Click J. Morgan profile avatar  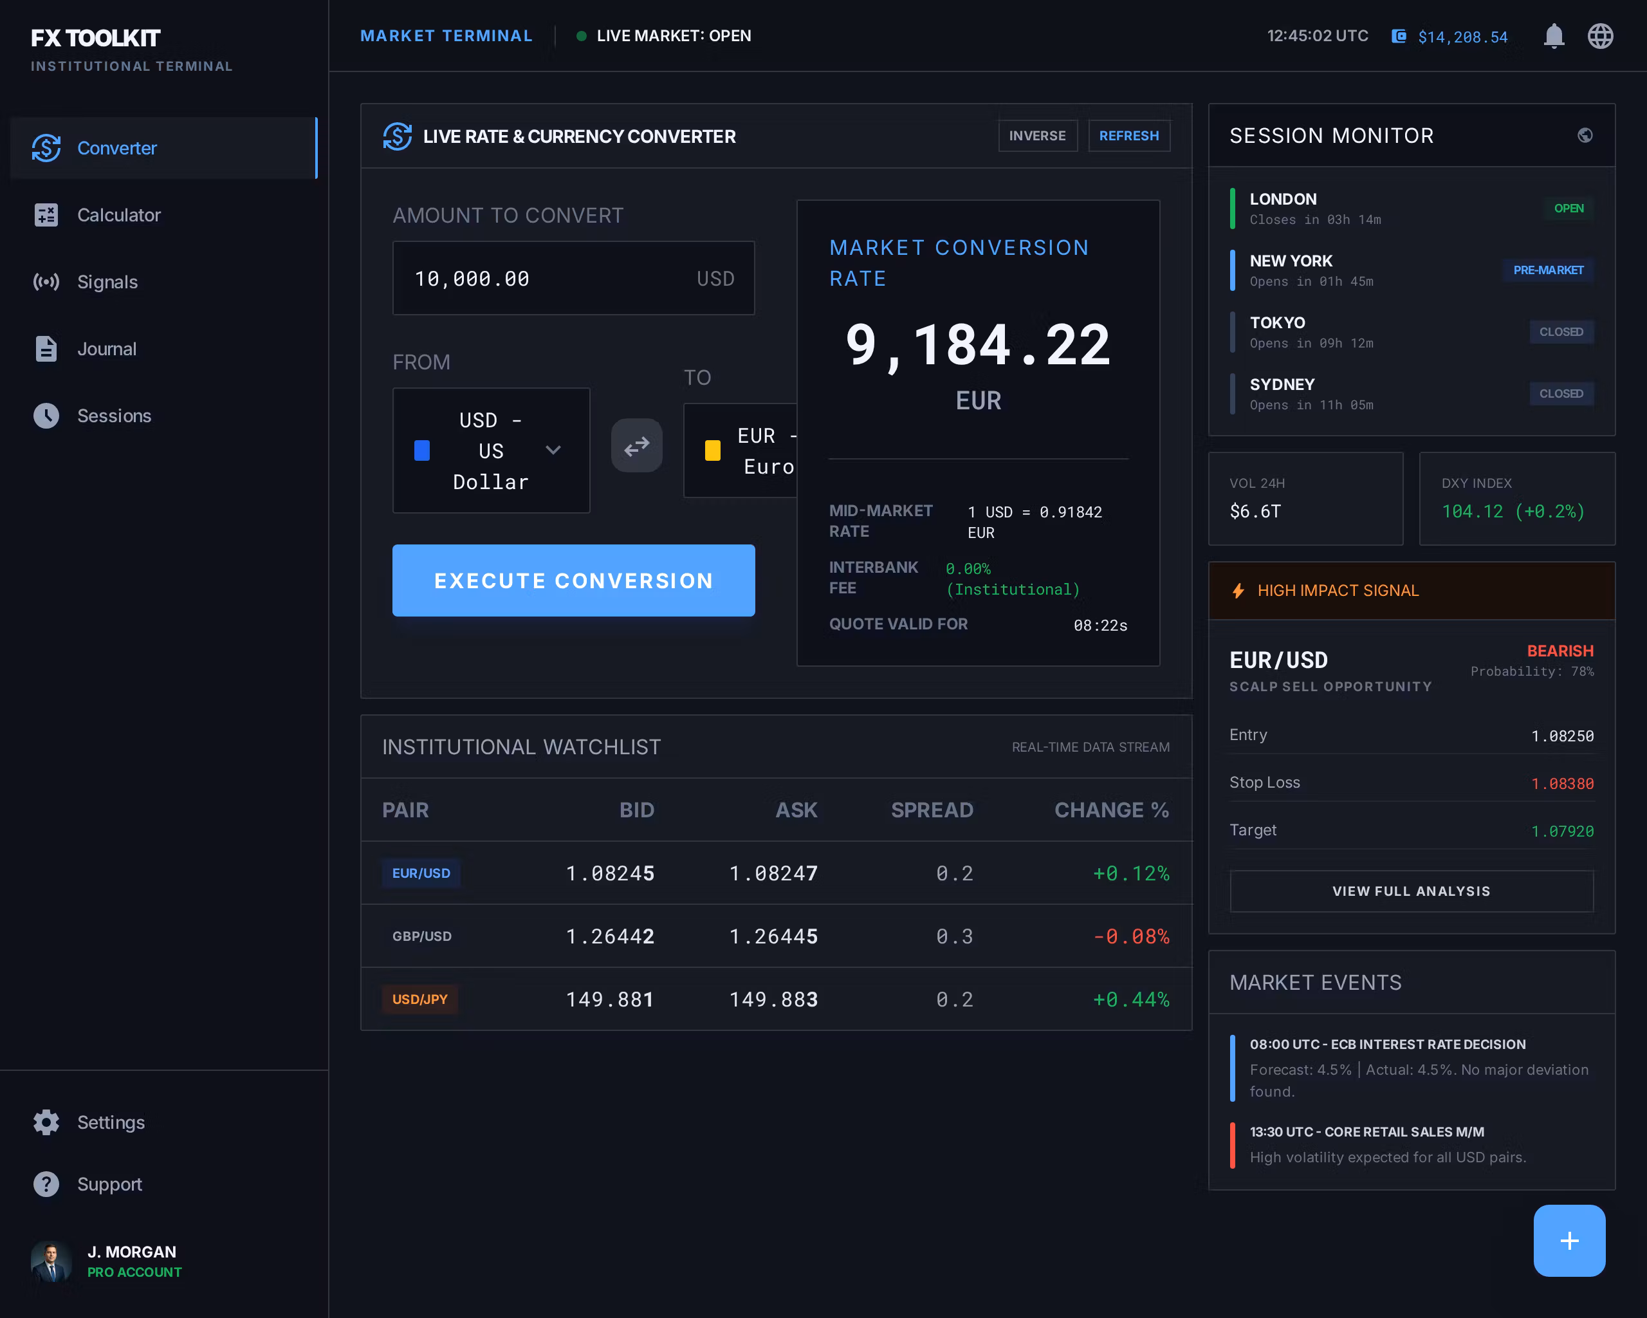coord(51,1261)
